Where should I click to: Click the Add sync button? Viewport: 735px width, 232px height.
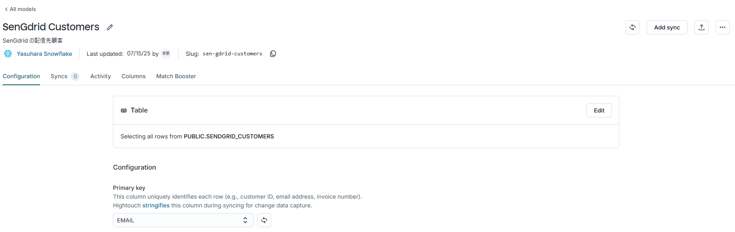tap(667, 27)
